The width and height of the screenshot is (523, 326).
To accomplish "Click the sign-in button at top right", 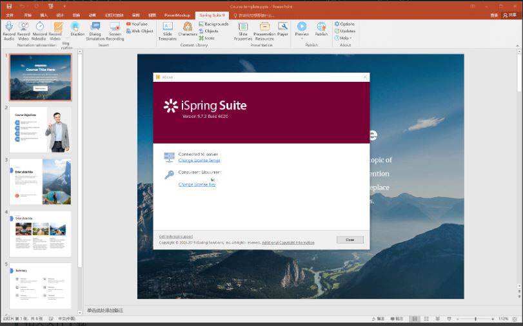I will pyautogui.click(x=494, y=15).
